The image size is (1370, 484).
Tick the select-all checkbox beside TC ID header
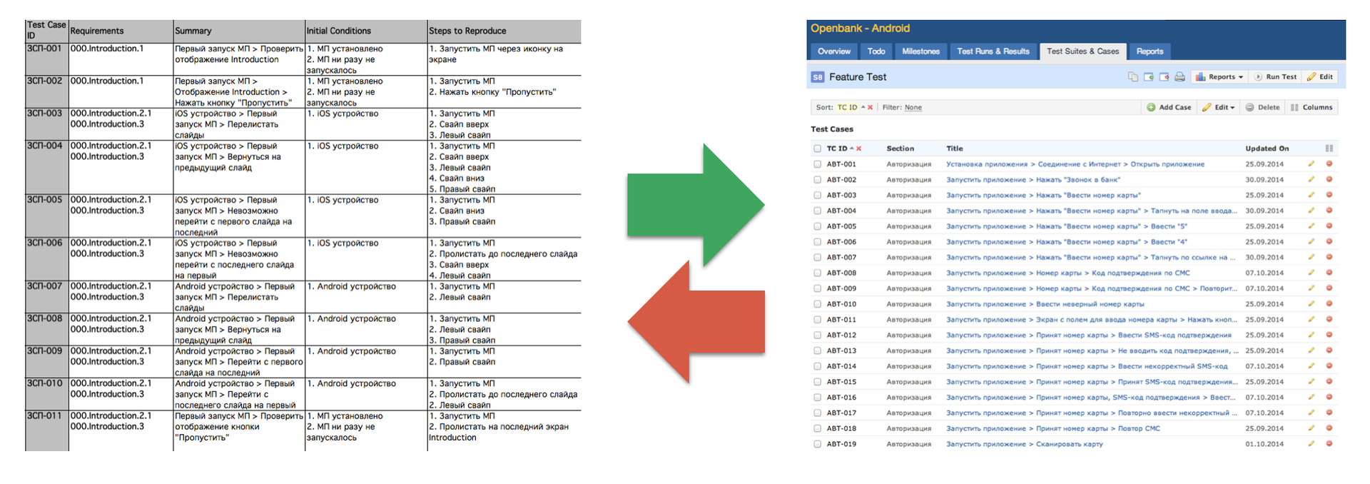(x=817, y=148)
